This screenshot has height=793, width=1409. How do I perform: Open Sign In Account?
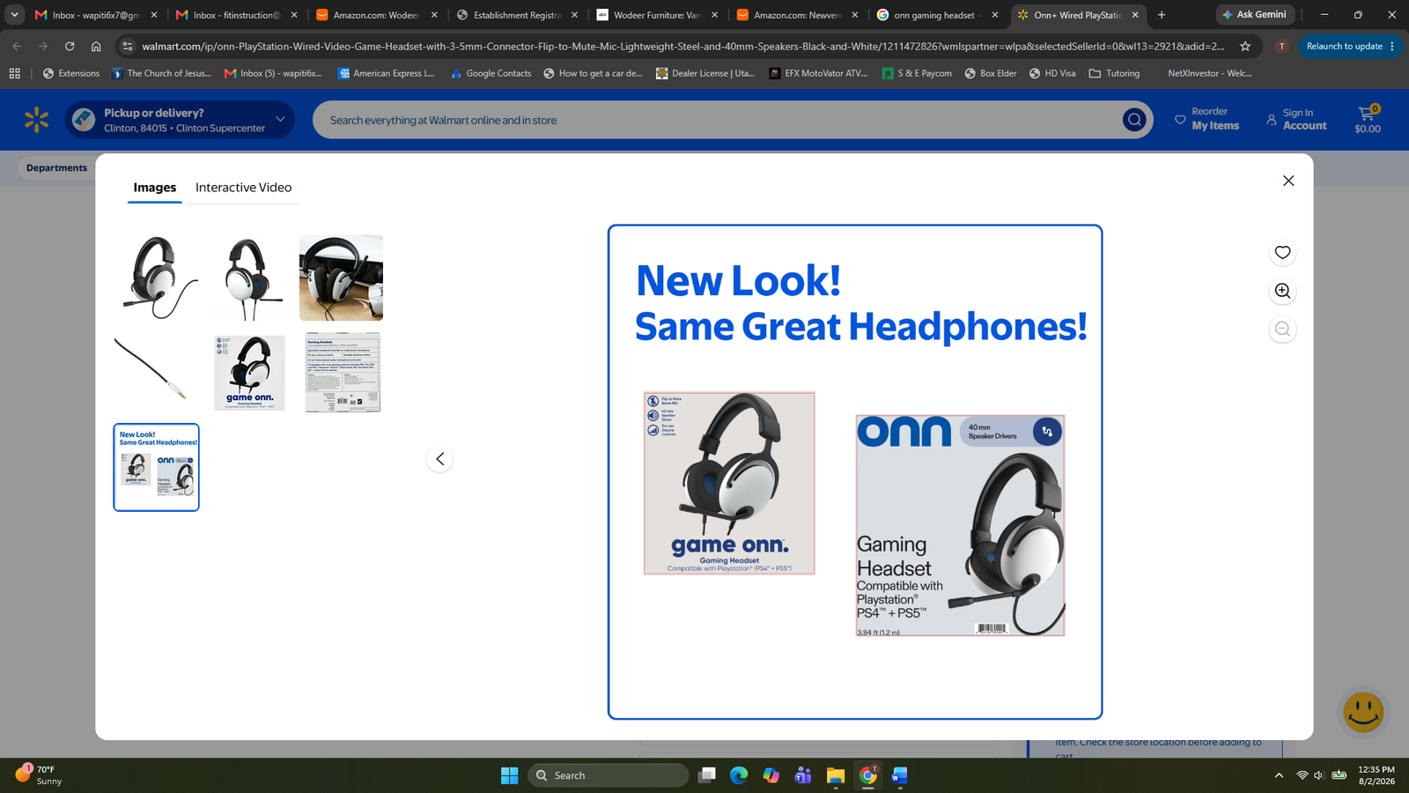[1296, 119]
